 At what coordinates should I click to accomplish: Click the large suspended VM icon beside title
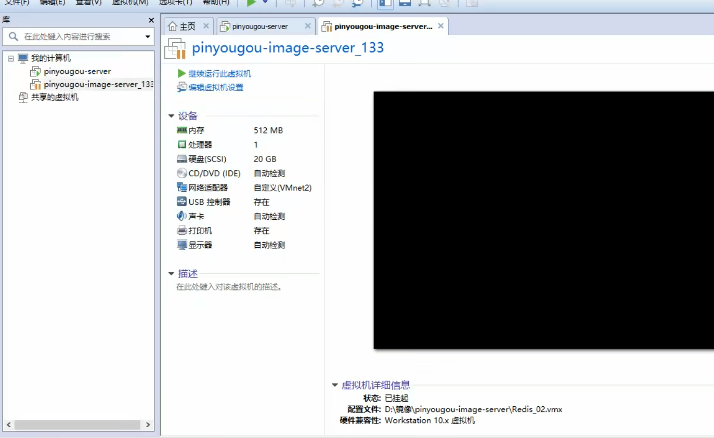tap(175, 48)
